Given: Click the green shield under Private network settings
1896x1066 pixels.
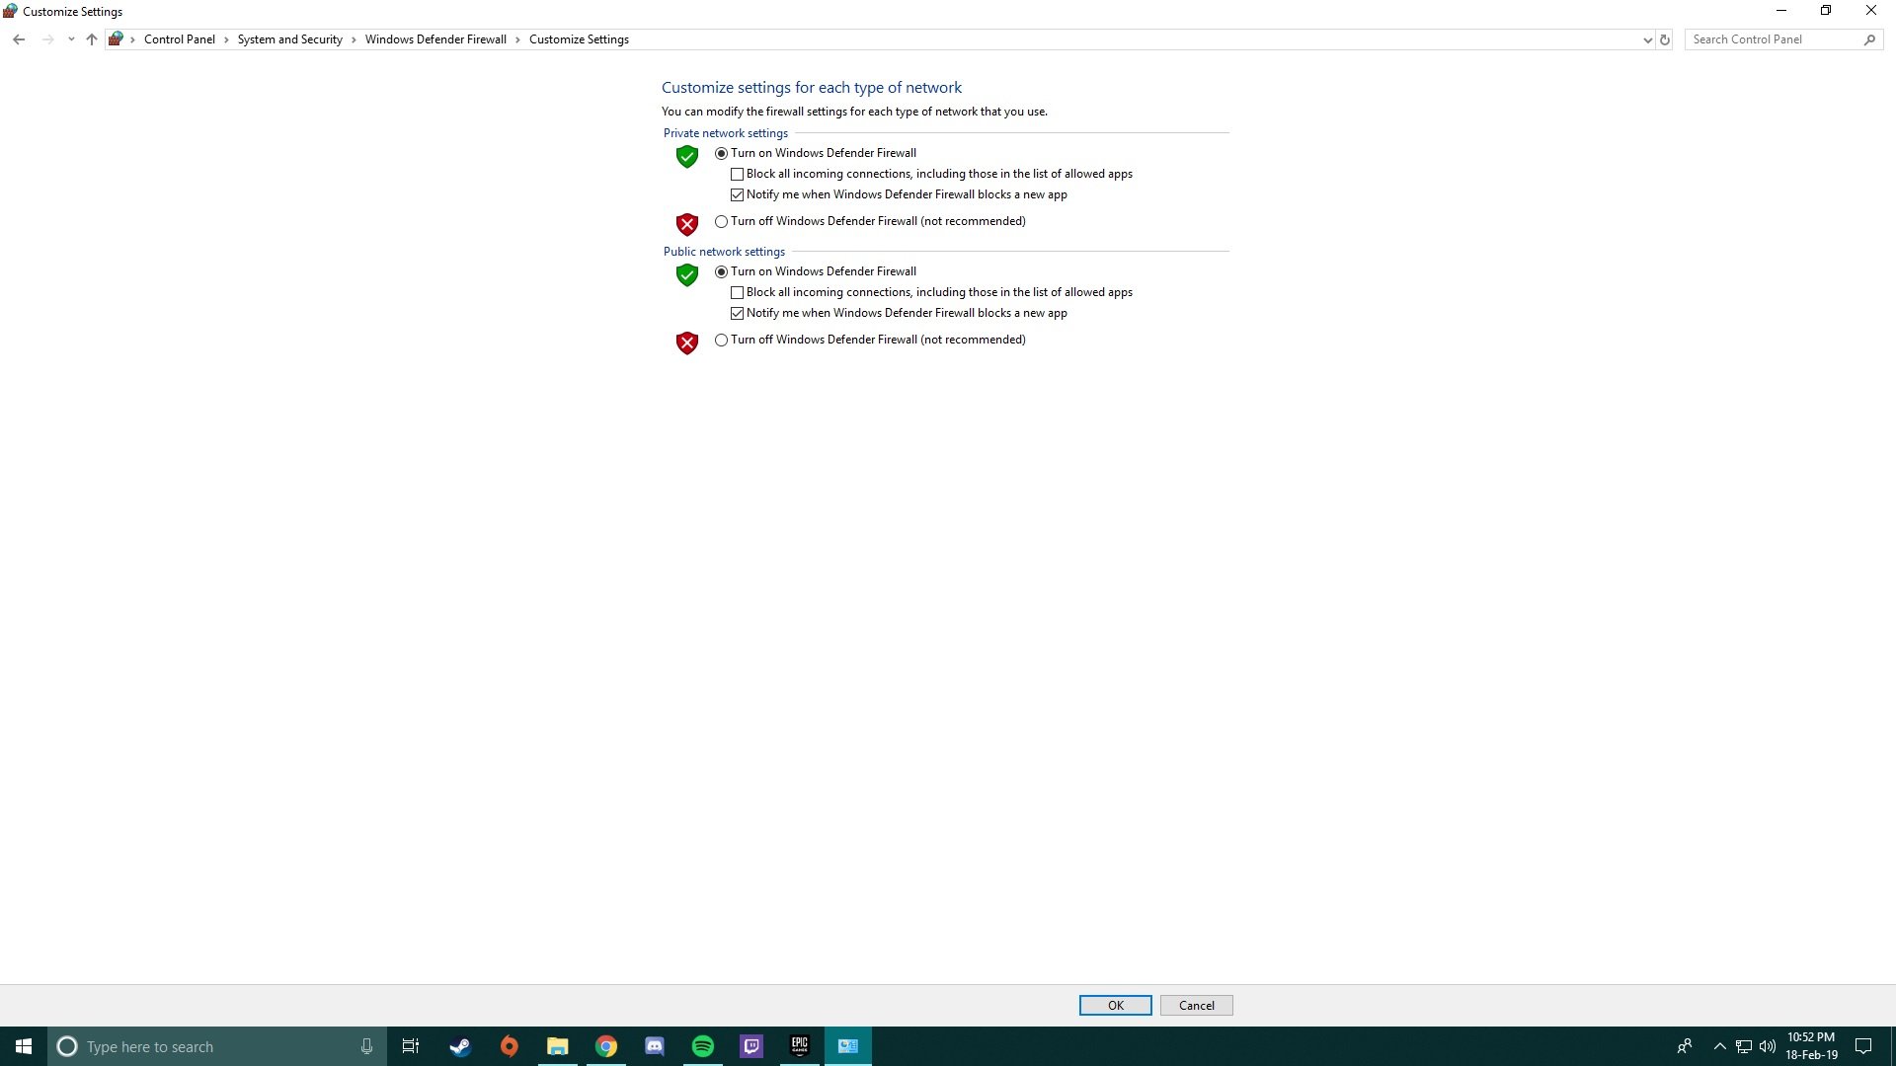Looking at the screenshot, I should (x=687, y=156).
